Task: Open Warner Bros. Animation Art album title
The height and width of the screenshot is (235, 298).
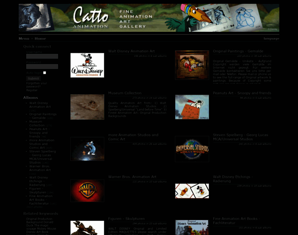Action: click(x=132, y=177)
